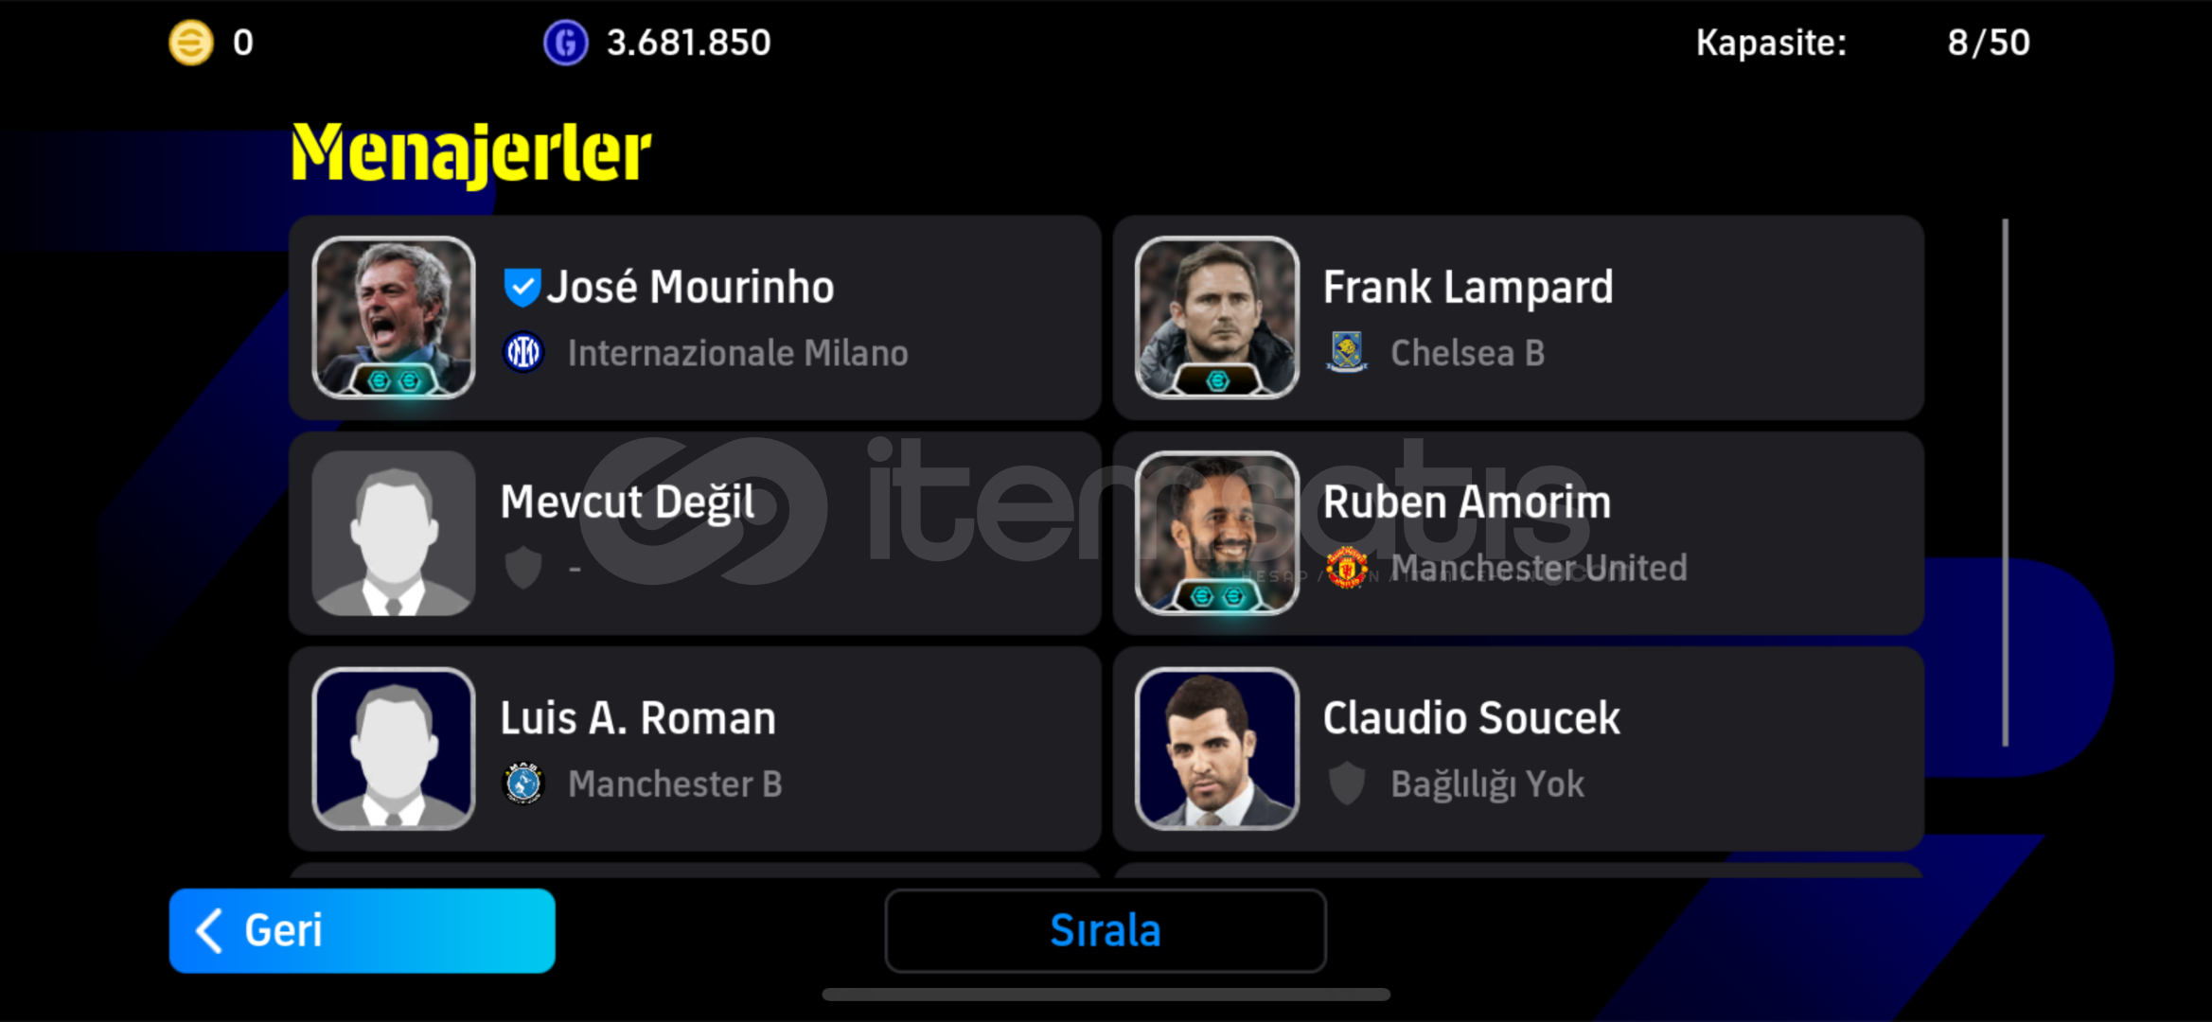This screenshot has height=1022, width=2212.
Task: Tap the blue GP currency icon
Action: [565, 43]
